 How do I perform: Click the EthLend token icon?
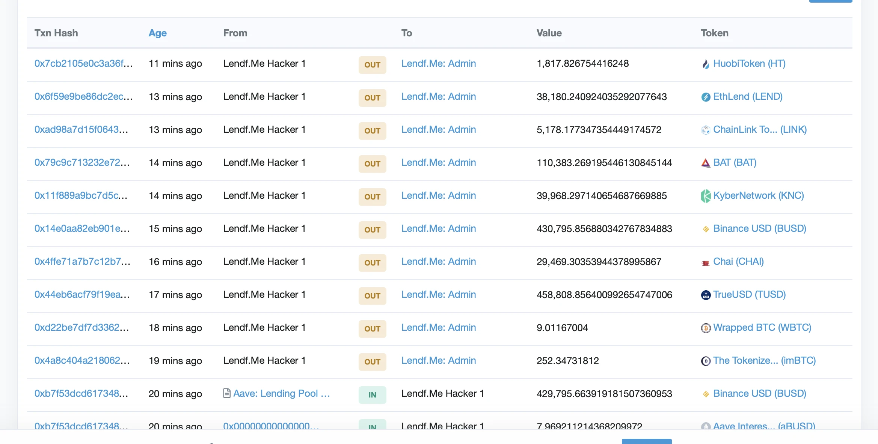[706, 97]
